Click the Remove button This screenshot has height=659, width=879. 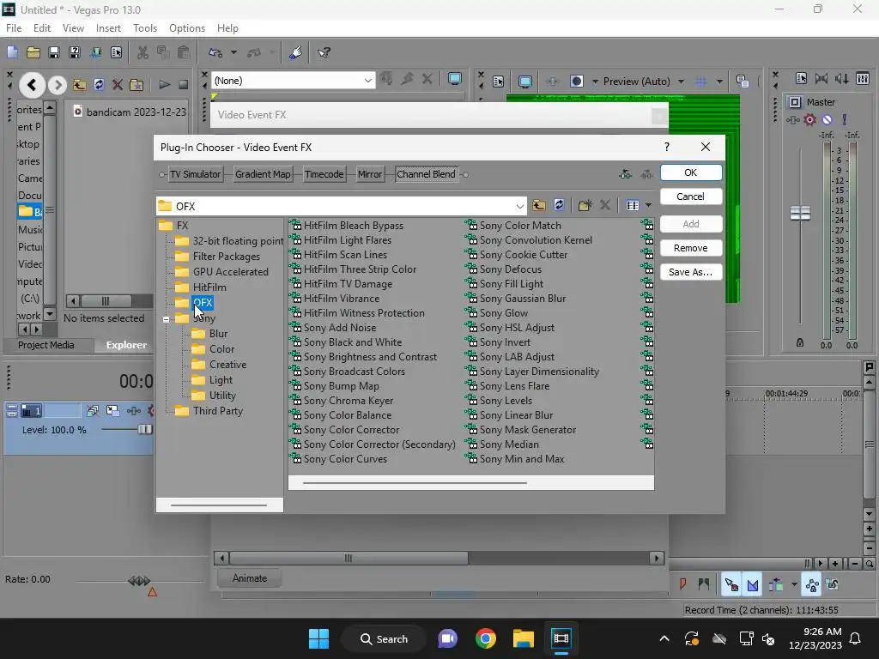pyautogui.click(x=691, y=248)
